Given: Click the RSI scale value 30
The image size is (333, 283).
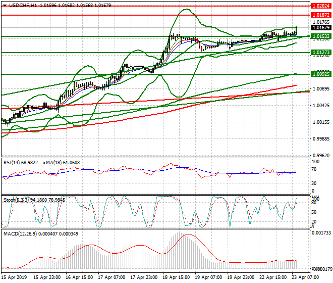Looking at the screenshot, I should click(314, 183).
